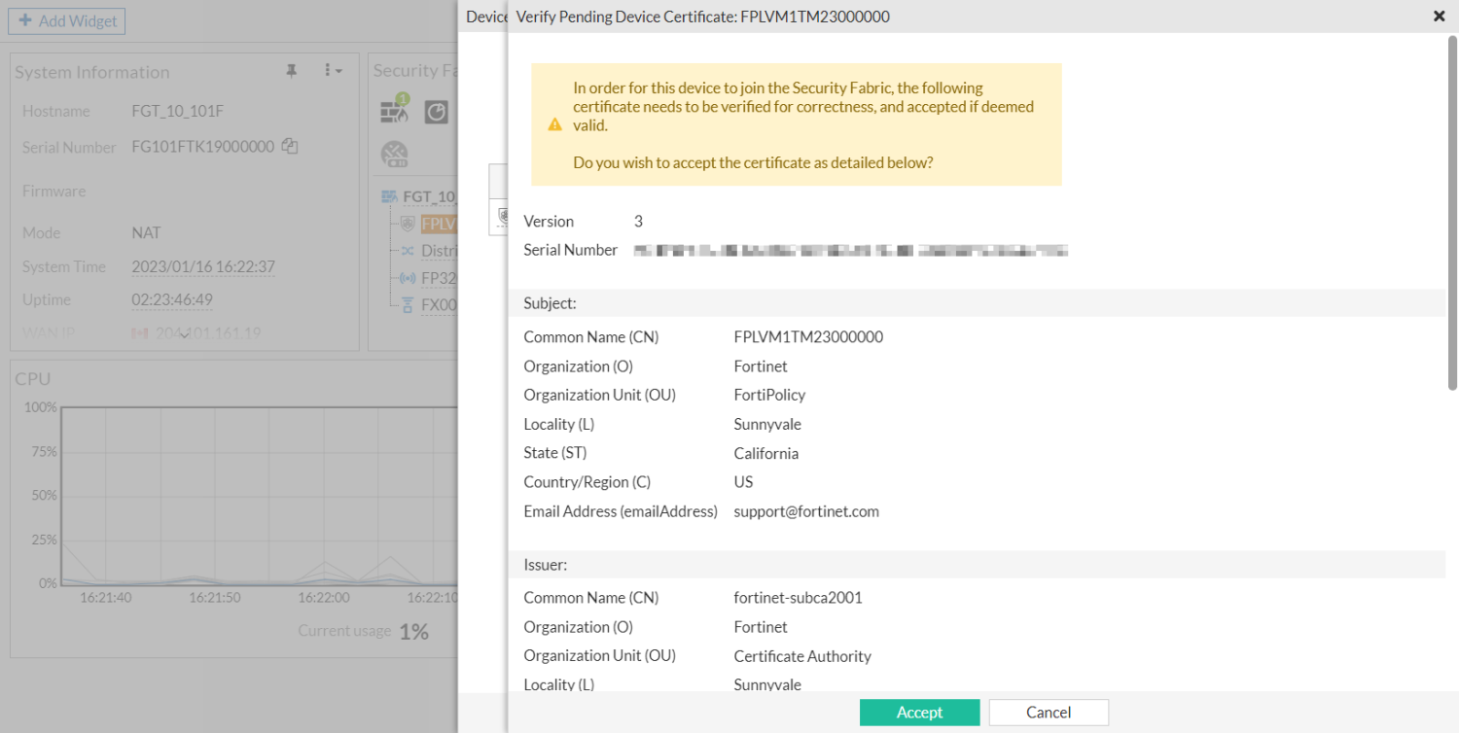The height and width of the screenshot is (733, 1459).
Task: Click the Security Rating gauge icon
Action: (436, 112)
